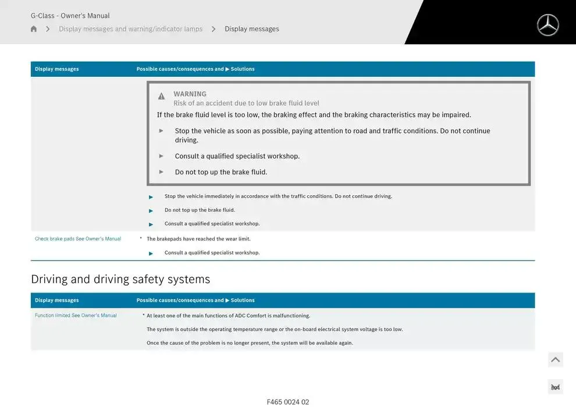576x407 pixels.
Task: Open 'Display messages and warning/indicator lamps' breadcrumb
Action: [130, 29]
